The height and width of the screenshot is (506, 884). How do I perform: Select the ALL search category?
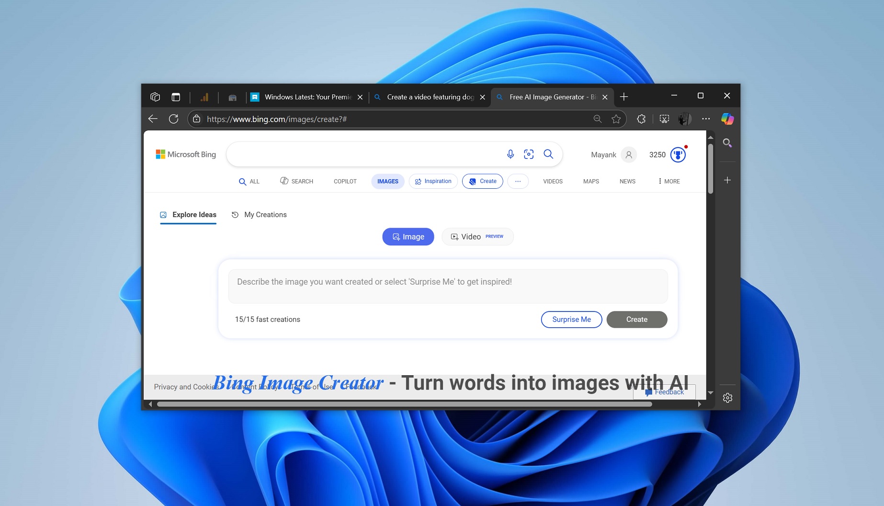(x=249, y=181)
